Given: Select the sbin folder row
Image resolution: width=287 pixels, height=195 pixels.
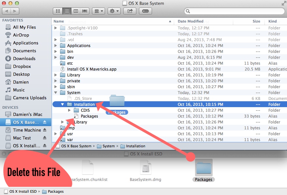Looking at the screenshot, I should coord(169,87).
